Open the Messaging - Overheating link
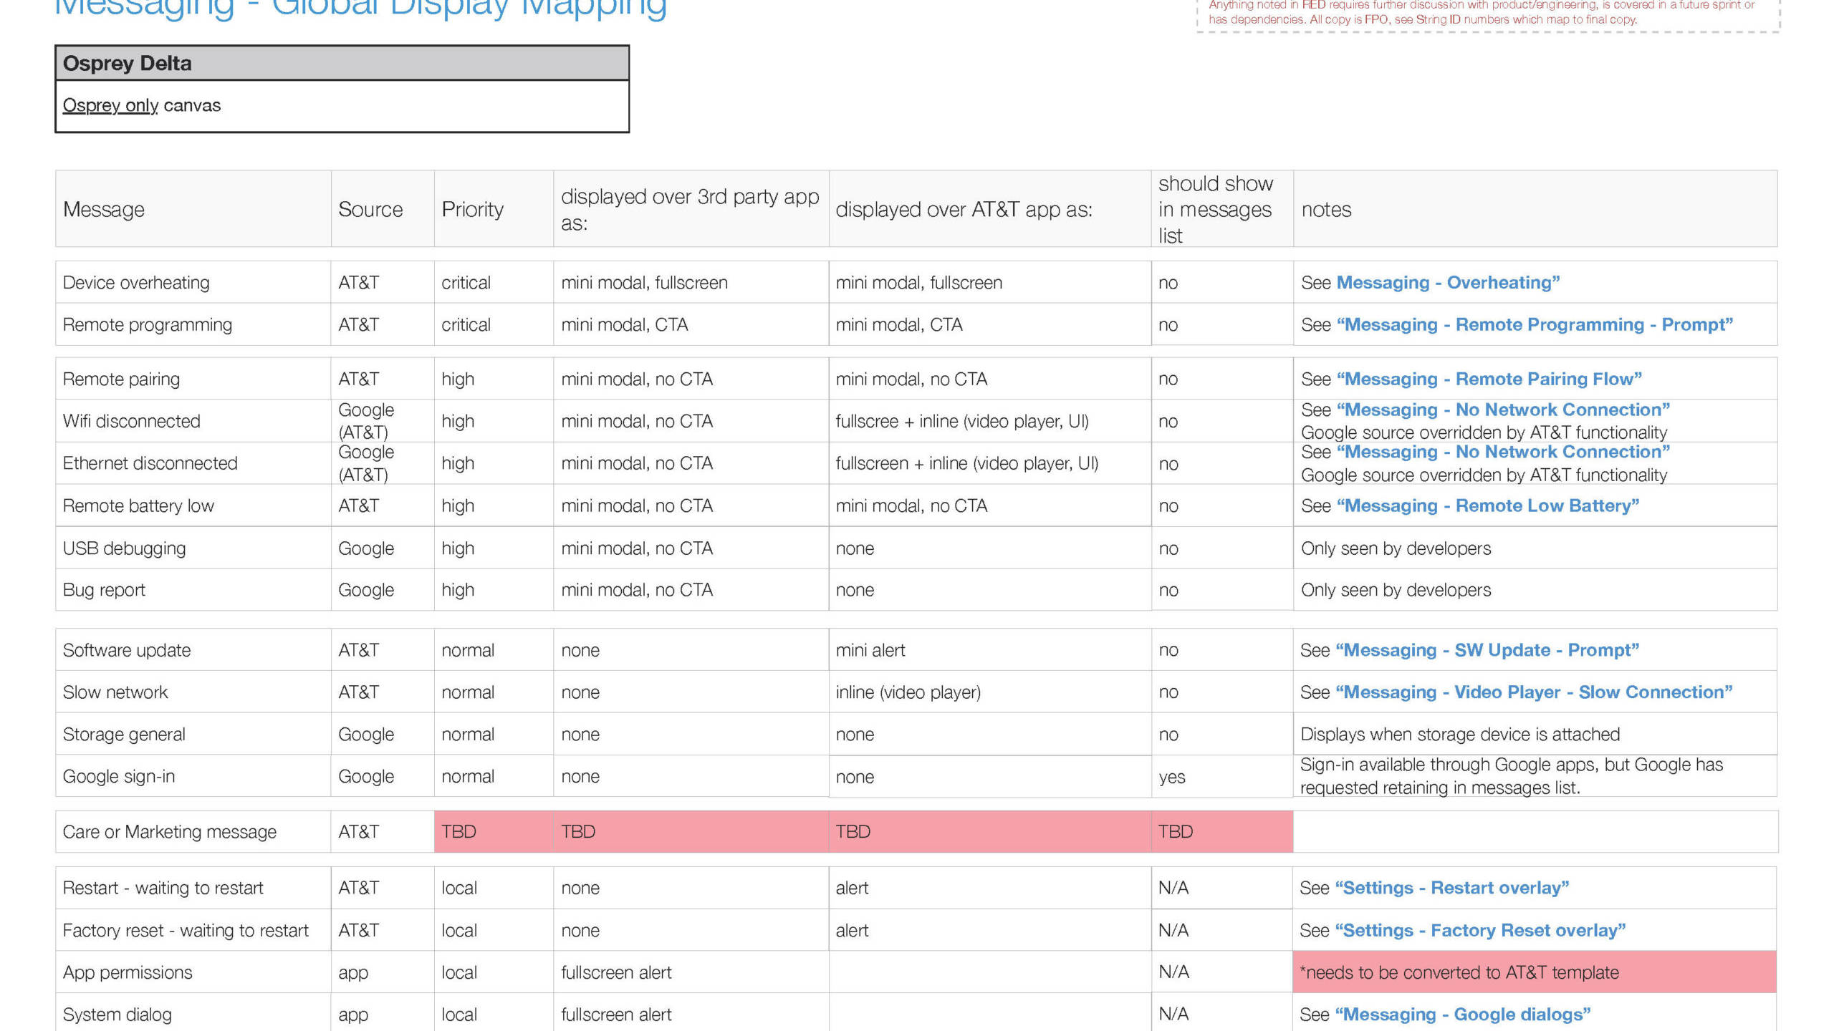This screenshot has width=1834, height=1031. coord(1447,283)
